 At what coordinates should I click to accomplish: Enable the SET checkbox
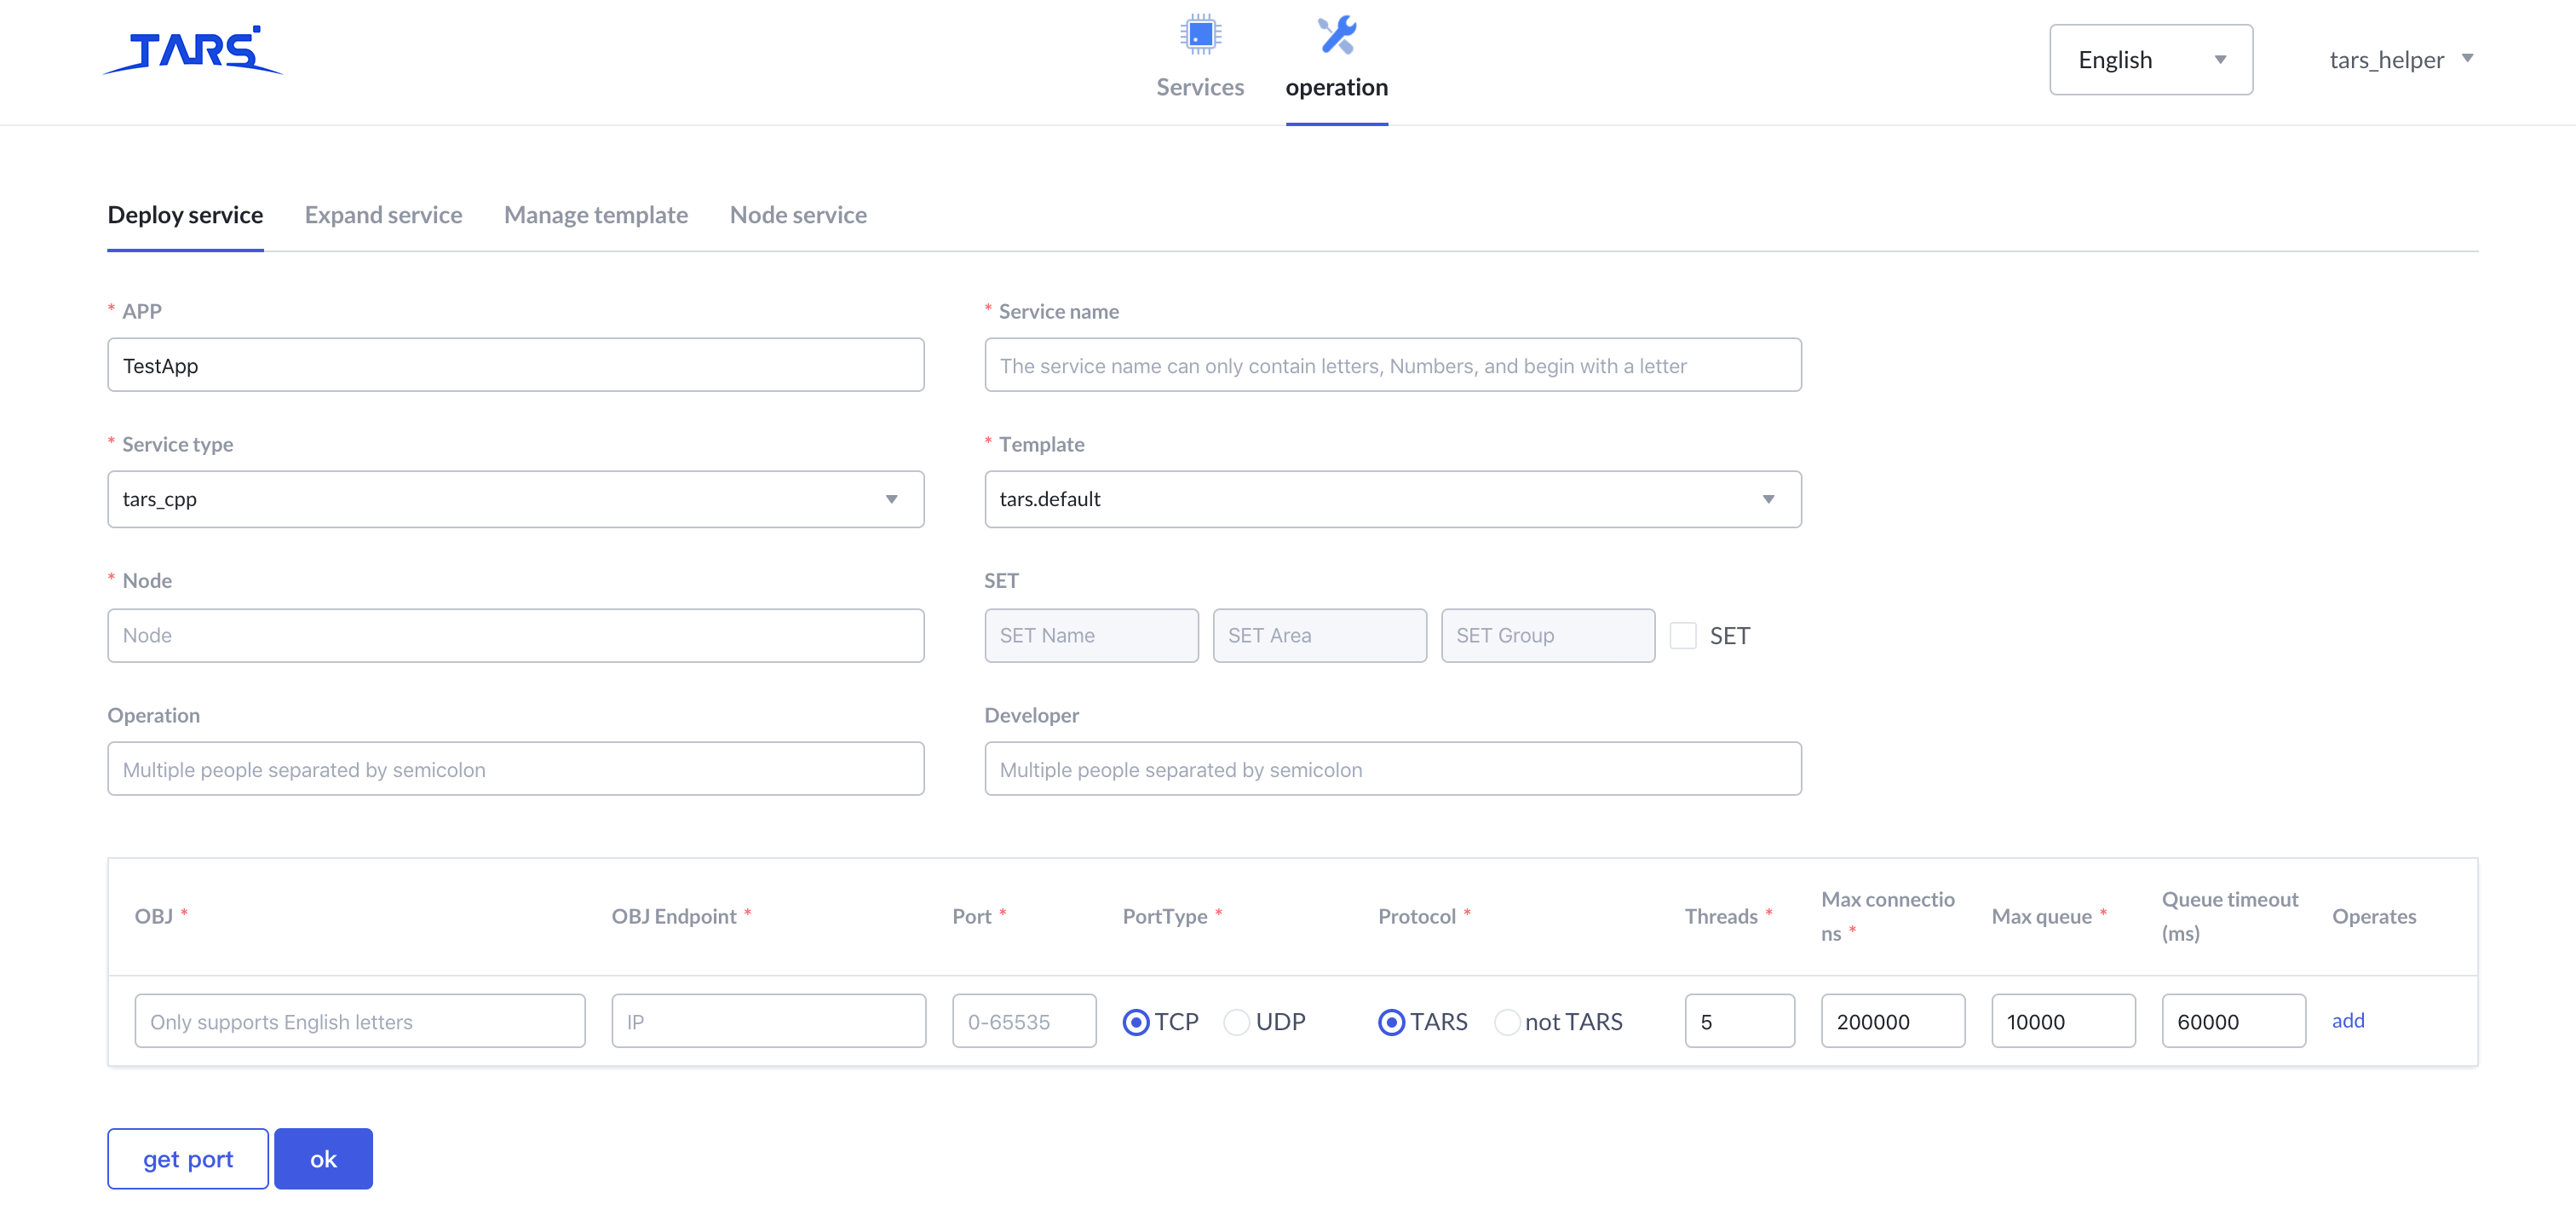1683,636
